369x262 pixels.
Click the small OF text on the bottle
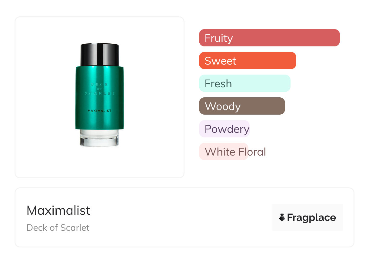click(99, 89)
